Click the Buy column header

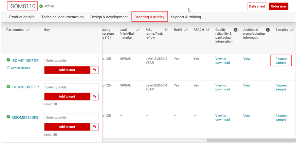pyautogui.click(x=47, y=30)
